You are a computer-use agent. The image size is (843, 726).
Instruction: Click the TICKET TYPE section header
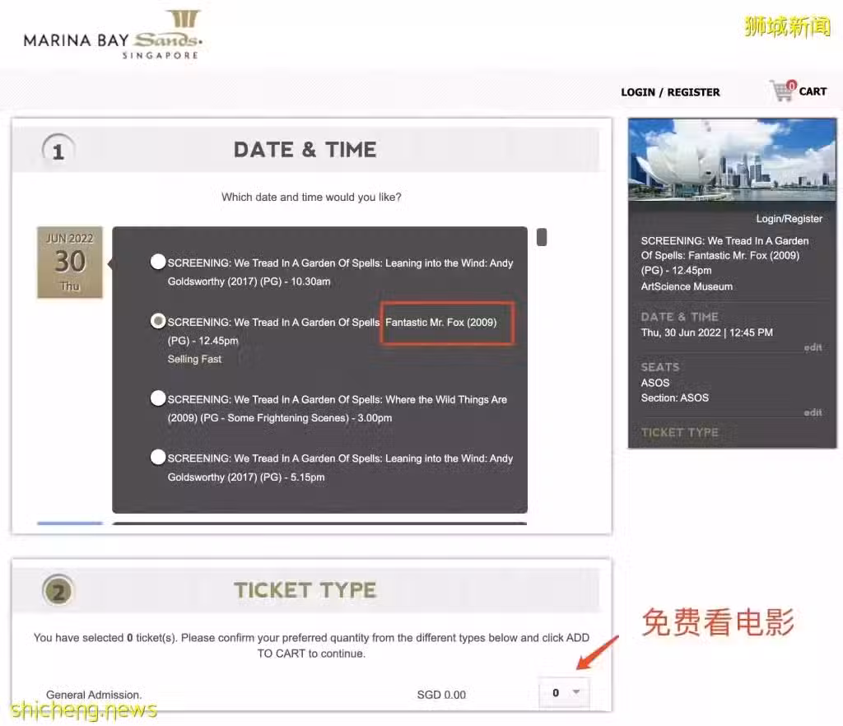click(305, 590)
